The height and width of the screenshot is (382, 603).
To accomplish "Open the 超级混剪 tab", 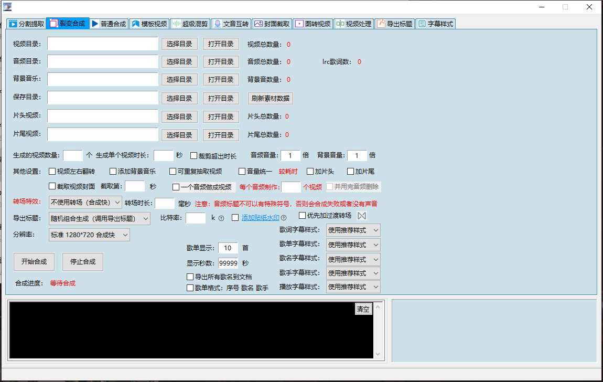I will tap(190, 24).
